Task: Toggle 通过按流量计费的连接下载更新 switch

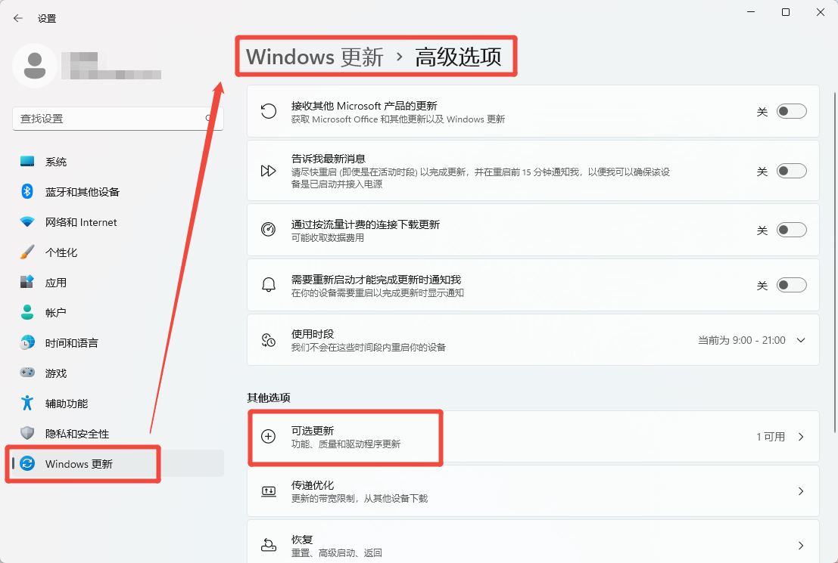Action: tap(792, 230)
